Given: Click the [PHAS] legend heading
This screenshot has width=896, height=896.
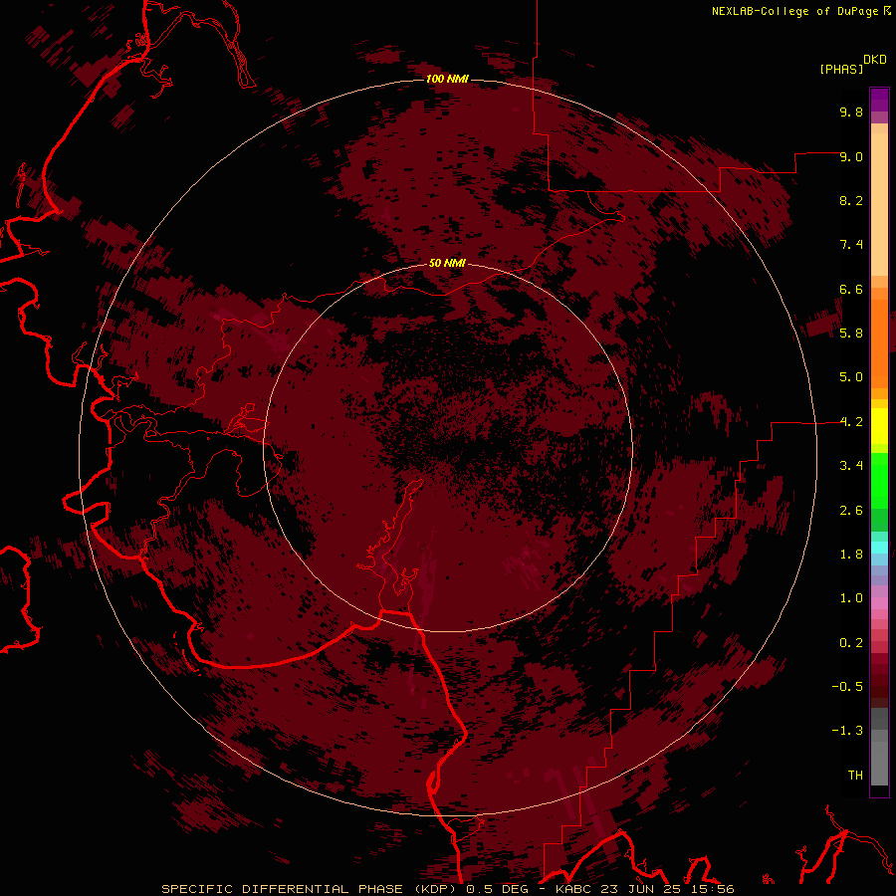Looking at the screenshot, I should [x=841, y=69].
